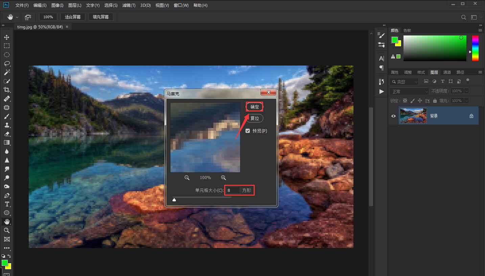The height and width of the screenshot is (276, 485).
Task: Select the Rectangular Marquee tool
Action: click(6, 46)
